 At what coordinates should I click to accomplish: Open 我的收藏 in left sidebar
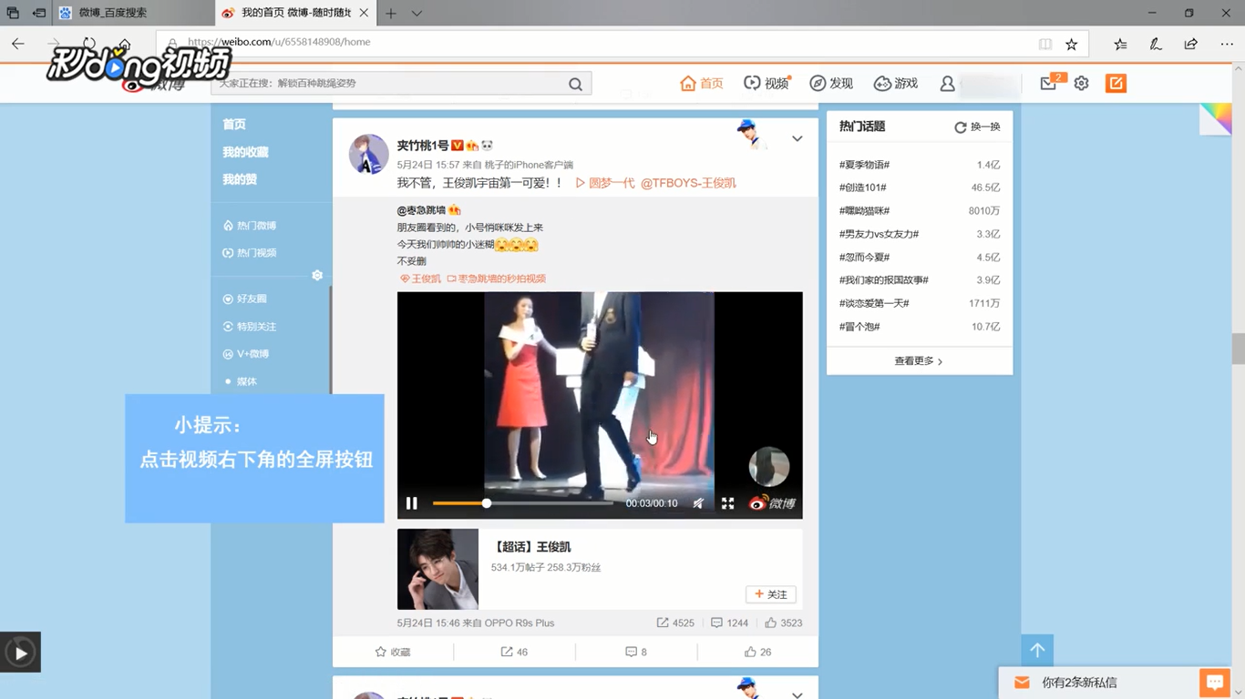click(245, 152)
